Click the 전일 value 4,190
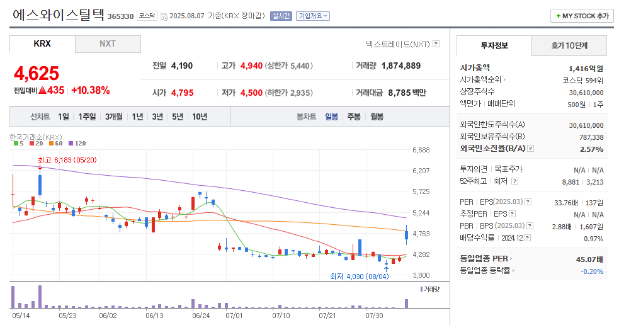Screen dimensions: 619x325 pyautogui.click(x=182, y=66)
